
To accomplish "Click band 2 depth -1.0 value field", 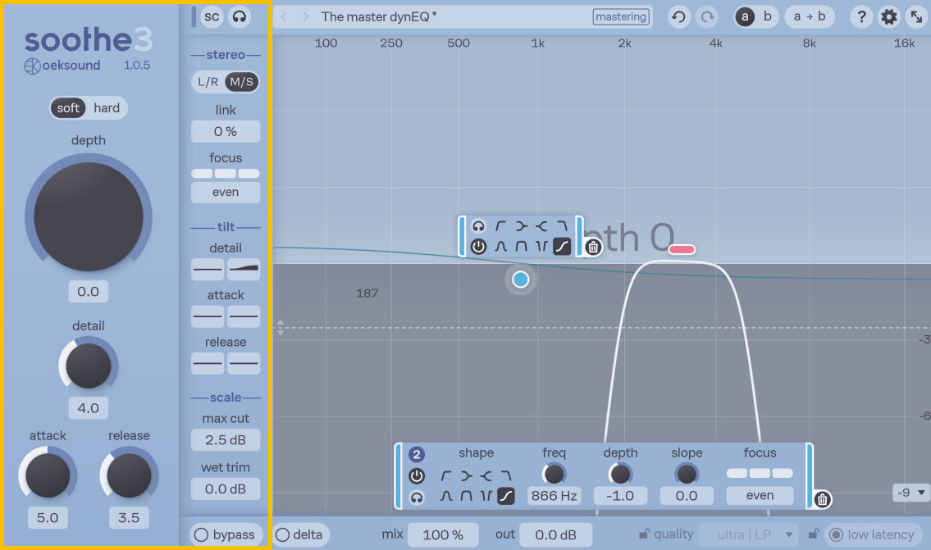I will (x=620, y=495).
